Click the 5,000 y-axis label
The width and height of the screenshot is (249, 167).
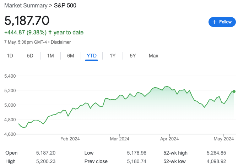tap(10, 105)
